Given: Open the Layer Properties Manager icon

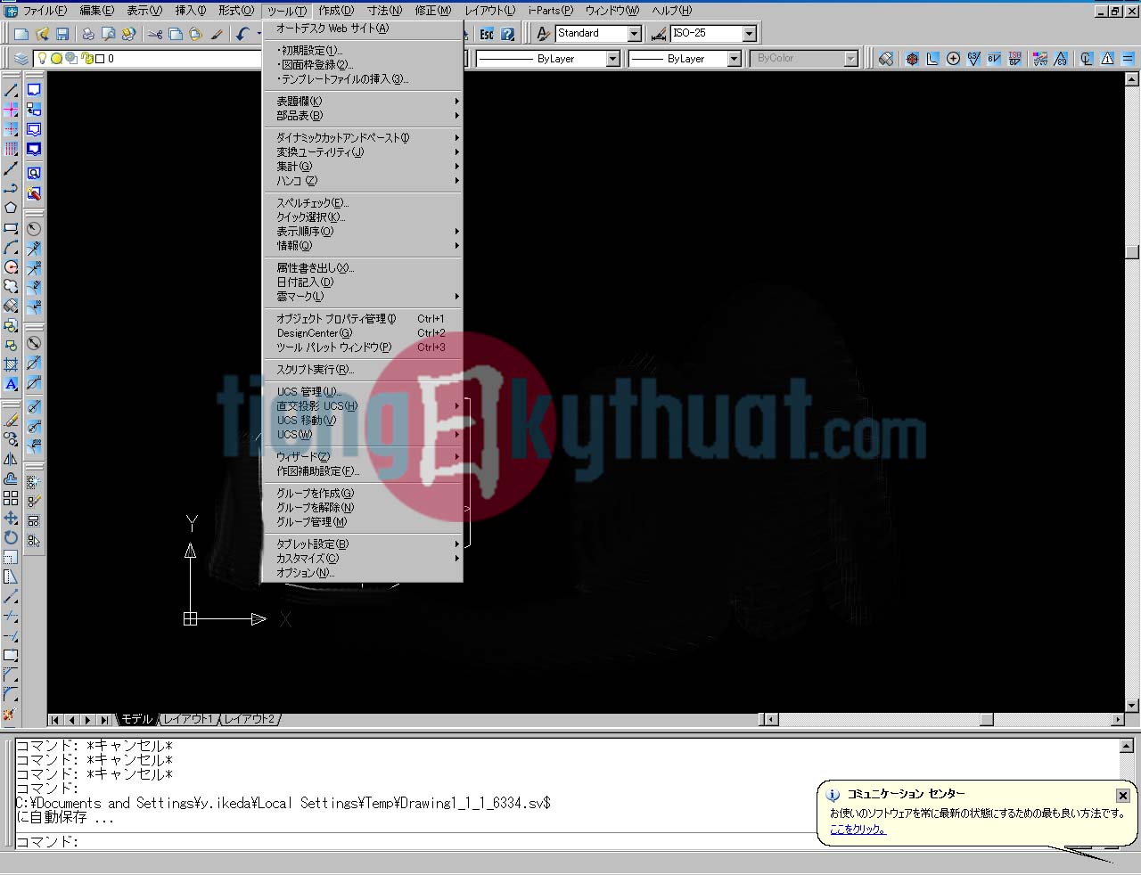Looking at the screenshot, I should 21,59.
